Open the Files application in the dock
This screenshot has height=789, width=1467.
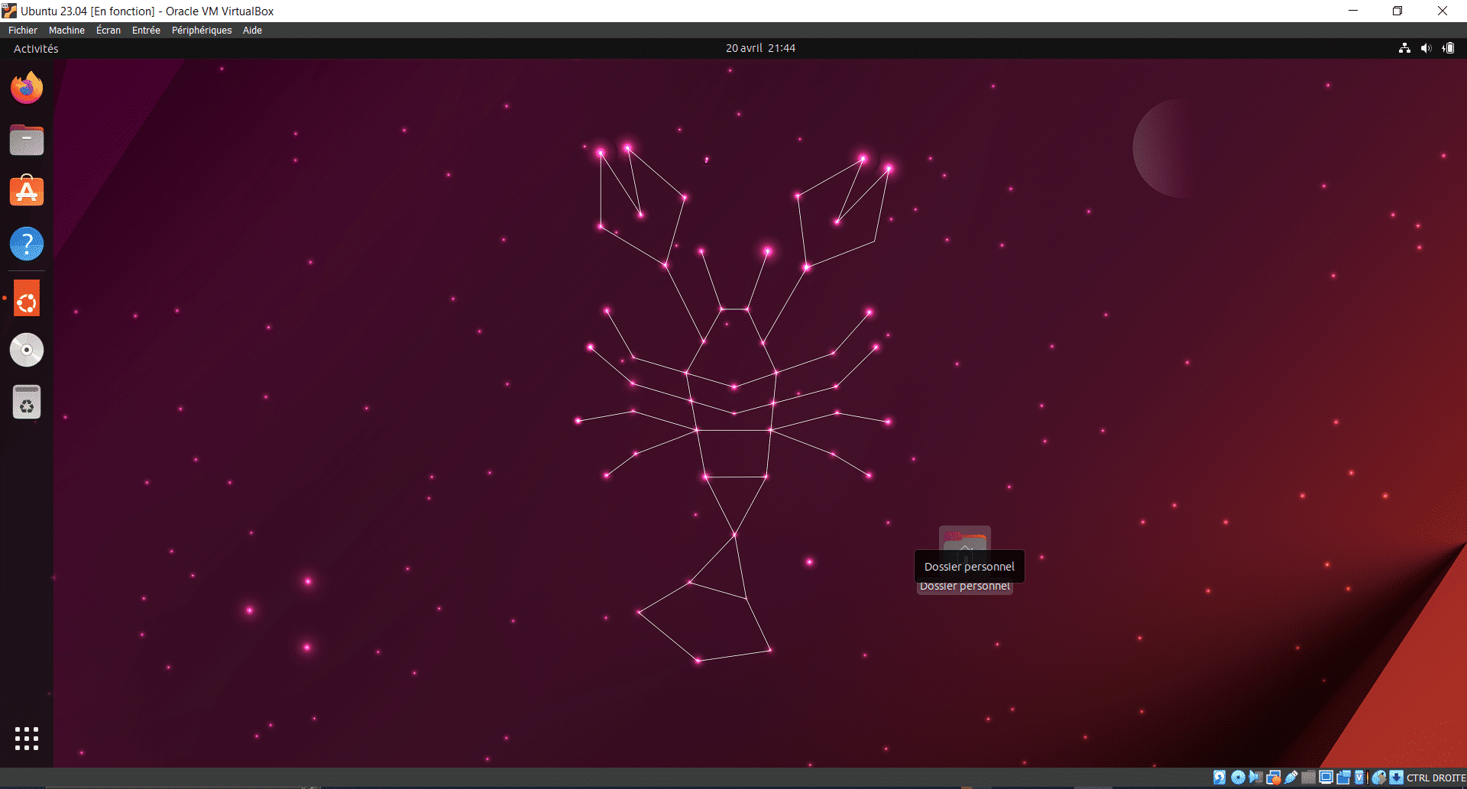point(27,140)
